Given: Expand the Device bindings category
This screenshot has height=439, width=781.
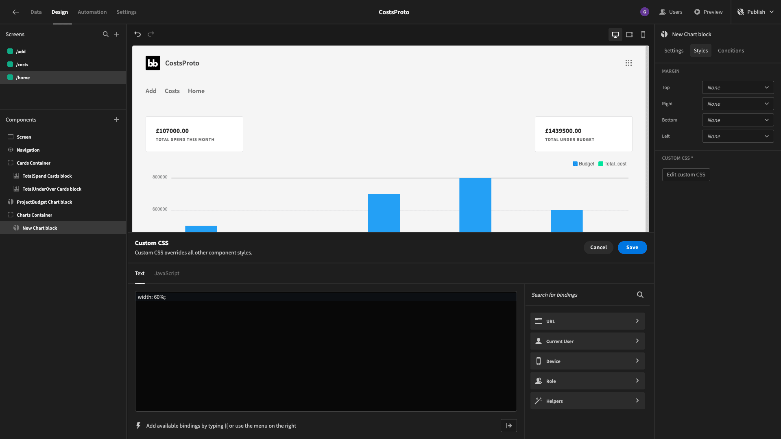Looking at the screenshot, I should tap(587, 361).
